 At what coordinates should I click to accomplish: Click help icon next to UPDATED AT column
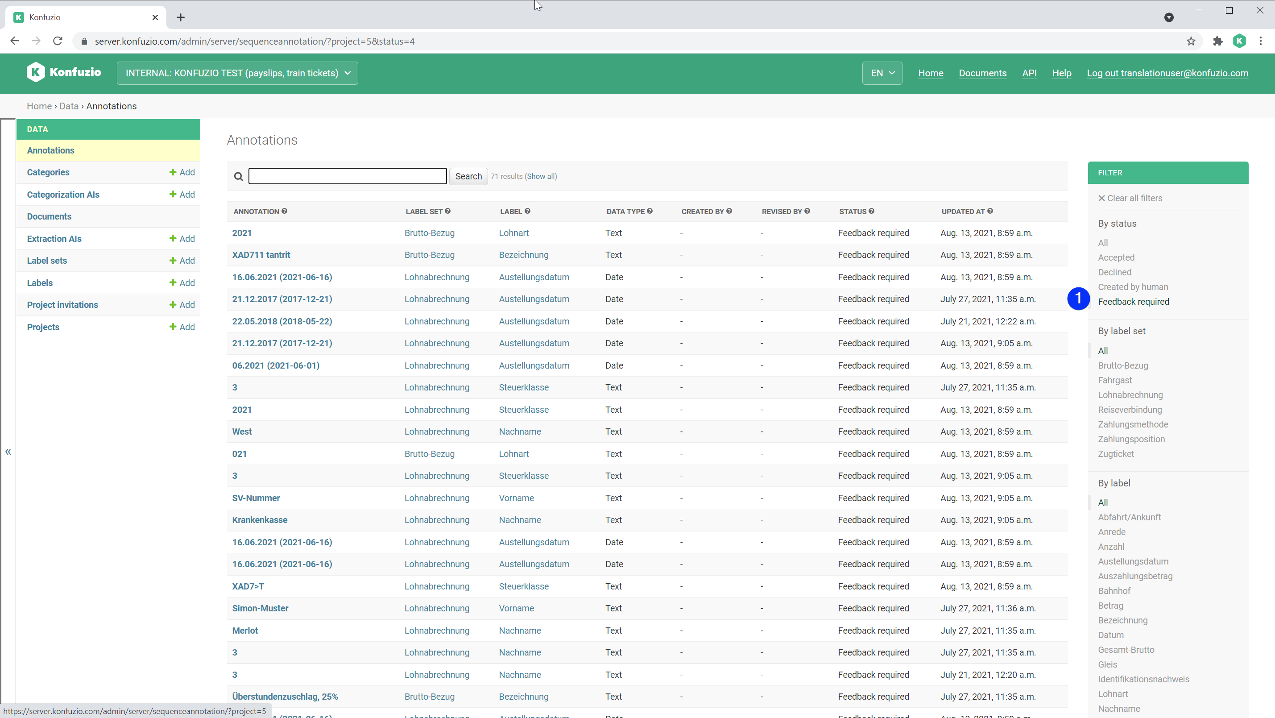tap(990, 211)
